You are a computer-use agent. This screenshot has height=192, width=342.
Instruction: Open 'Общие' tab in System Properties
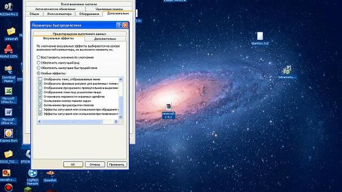click(x=34, y=14)
